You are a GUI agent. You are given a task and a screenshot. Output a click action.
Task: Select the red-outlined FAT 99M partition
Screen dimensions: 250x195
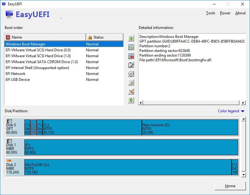[33, 128]
